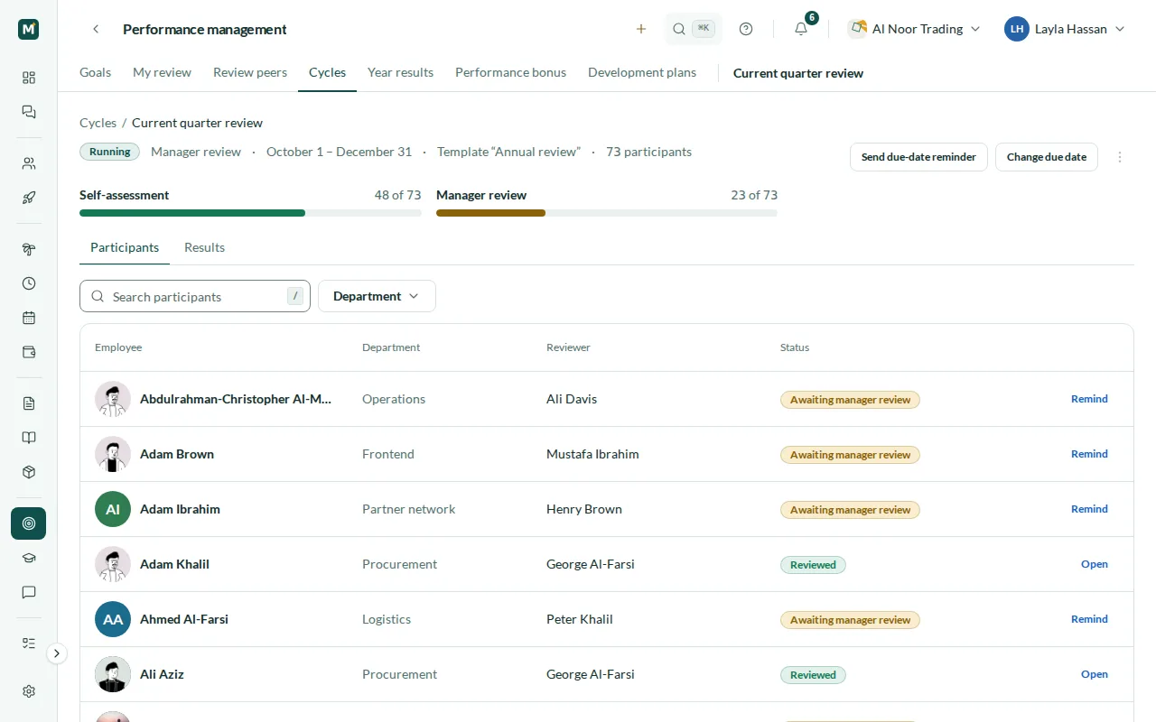Viewport: 1156px width, 722px height.
Task: Go back using the left arrow
Action: pyautogui.click(x=96, y=29)
